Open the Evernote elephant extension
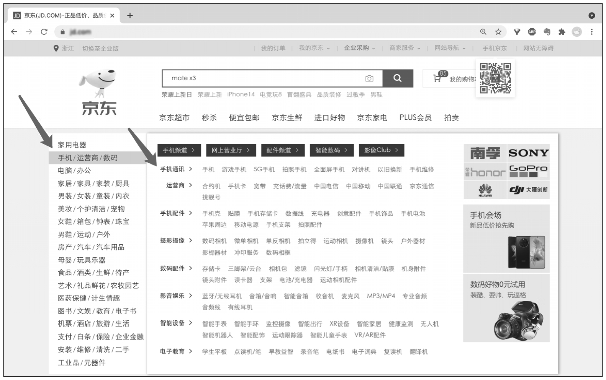The height and width of the screenshot is (380, 606). [547, 32]
